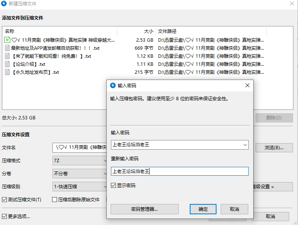Click 取消 in the 输入密码 dialog
Image resolution: width=298 pixels, height=225 pixels.
coord(234,209)
